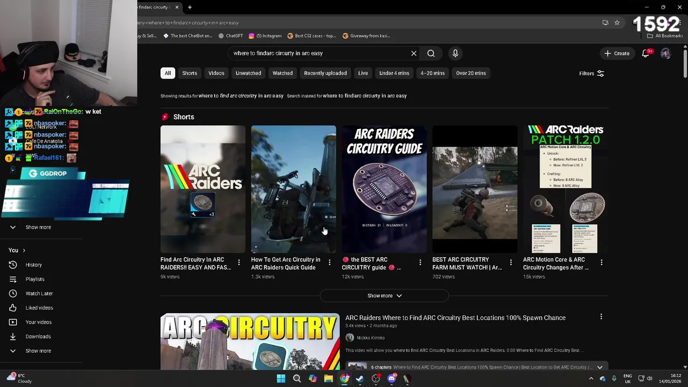688x387 pixels.
Task: Bookmark page with star icon
Action: (x=617, y=23)
